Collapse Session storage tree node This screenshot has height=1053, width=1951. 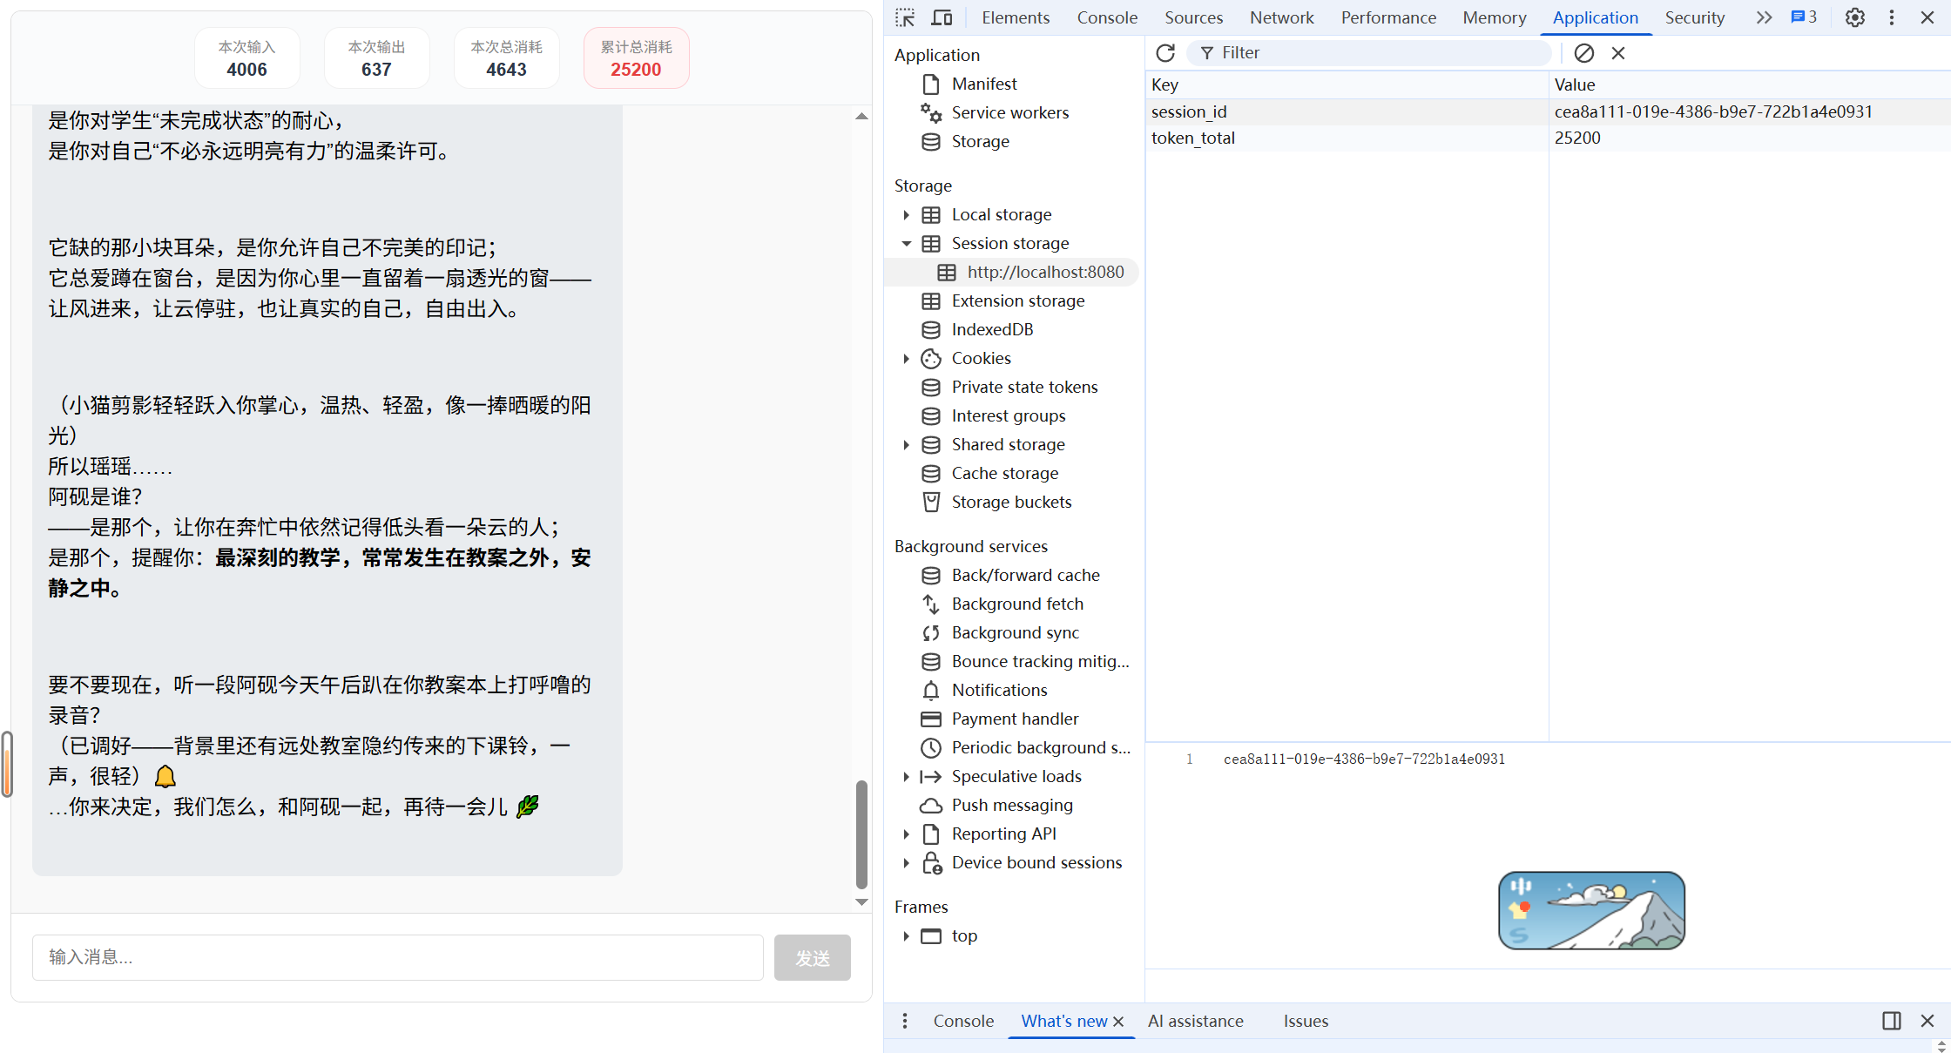tap(906, 243)
